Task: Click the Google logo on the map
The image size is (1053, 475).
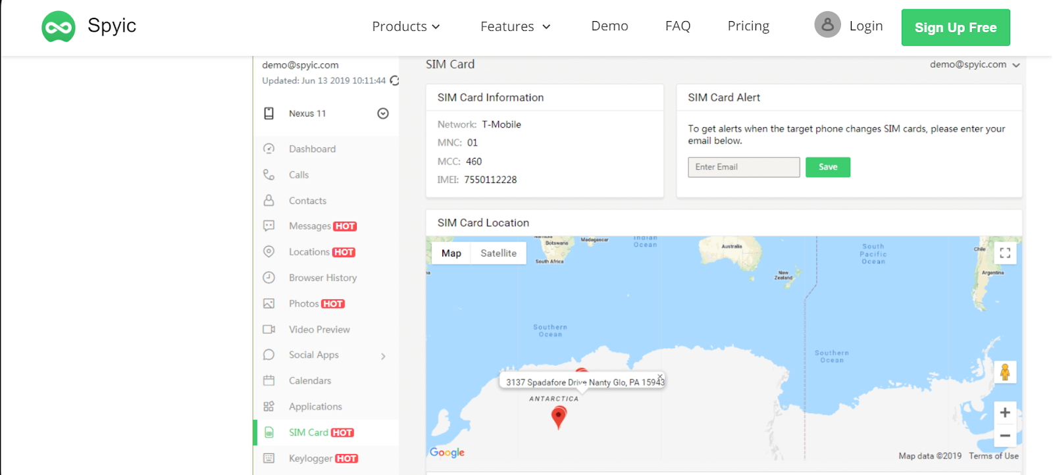Action: [447, 452]
